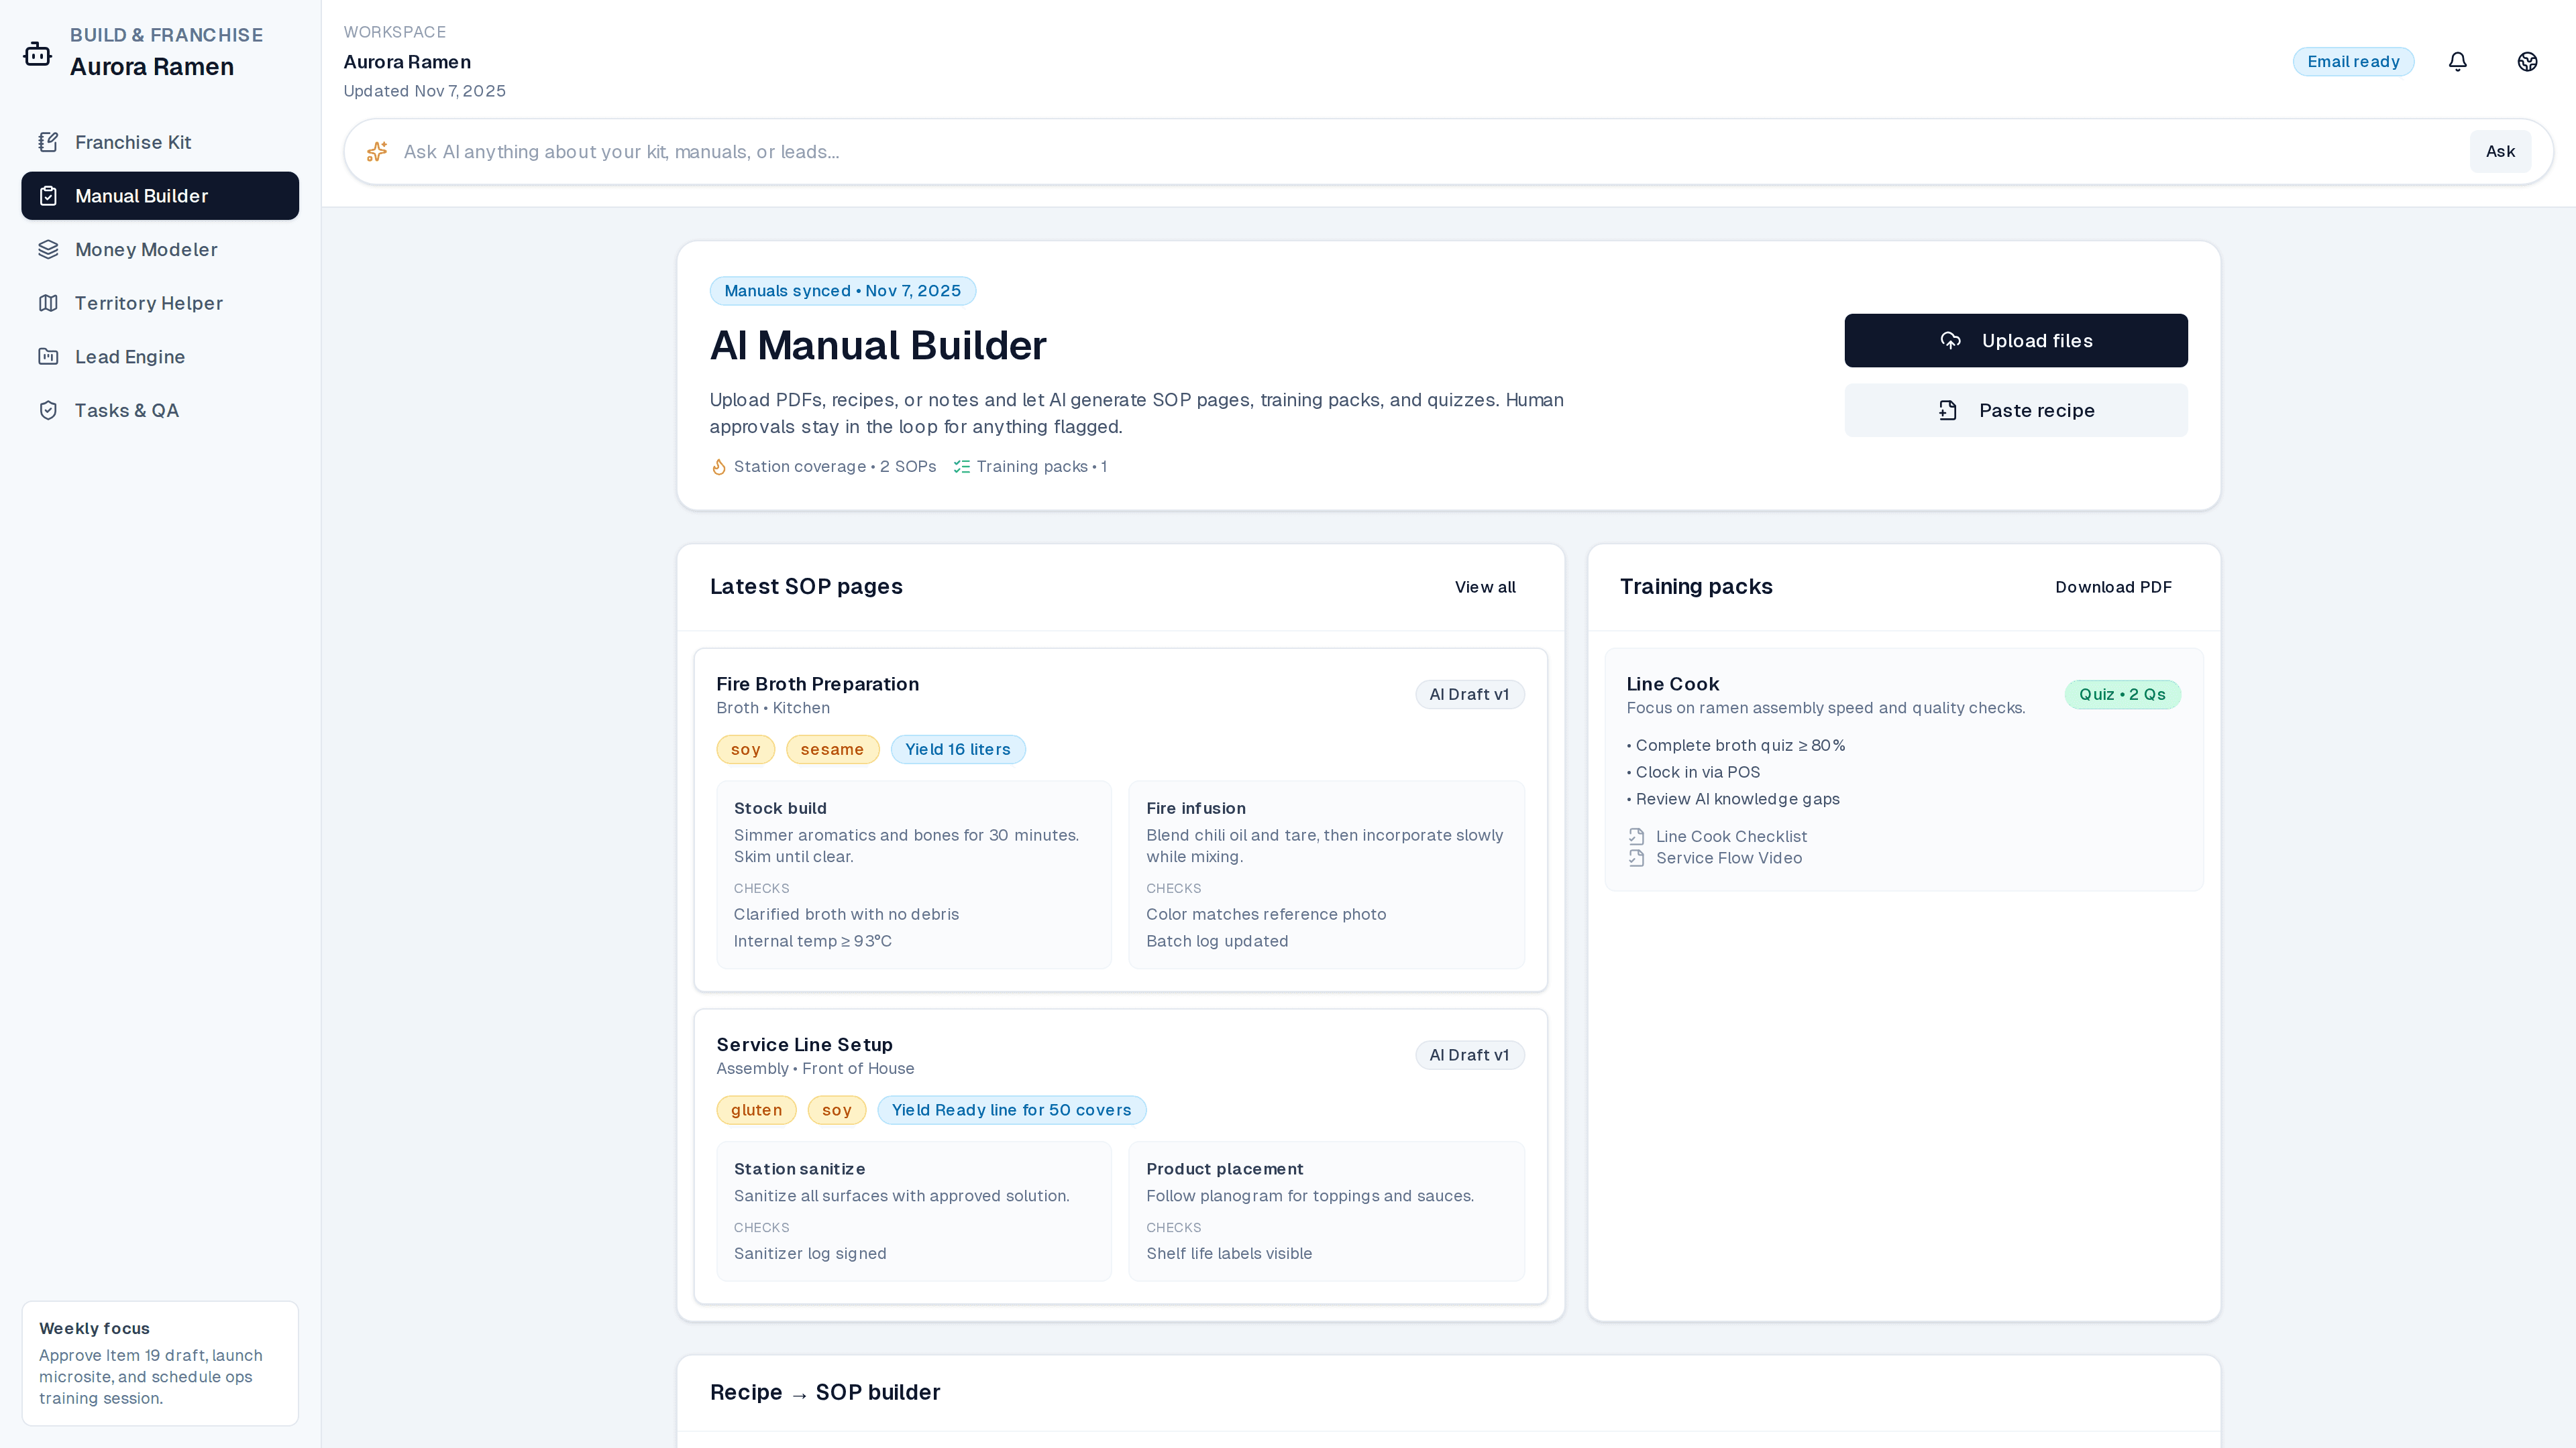Click the checklist icon next to Training packs count

pyautogui.click(x=961, y=467)
